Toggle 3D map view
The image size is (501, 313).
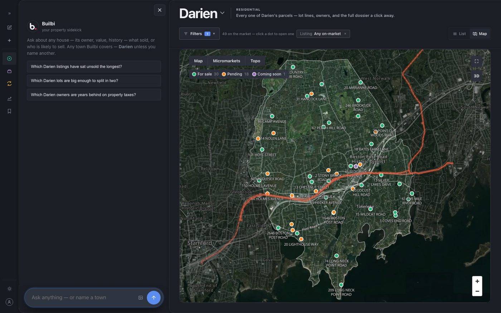click(476, 76)
